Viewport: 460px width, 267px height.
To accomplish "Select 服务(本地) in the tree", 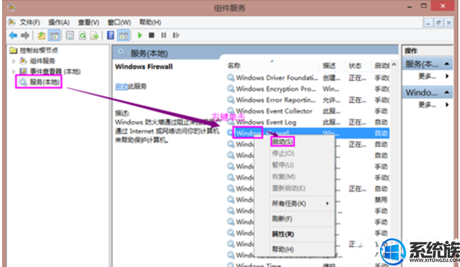I will 44,82.
